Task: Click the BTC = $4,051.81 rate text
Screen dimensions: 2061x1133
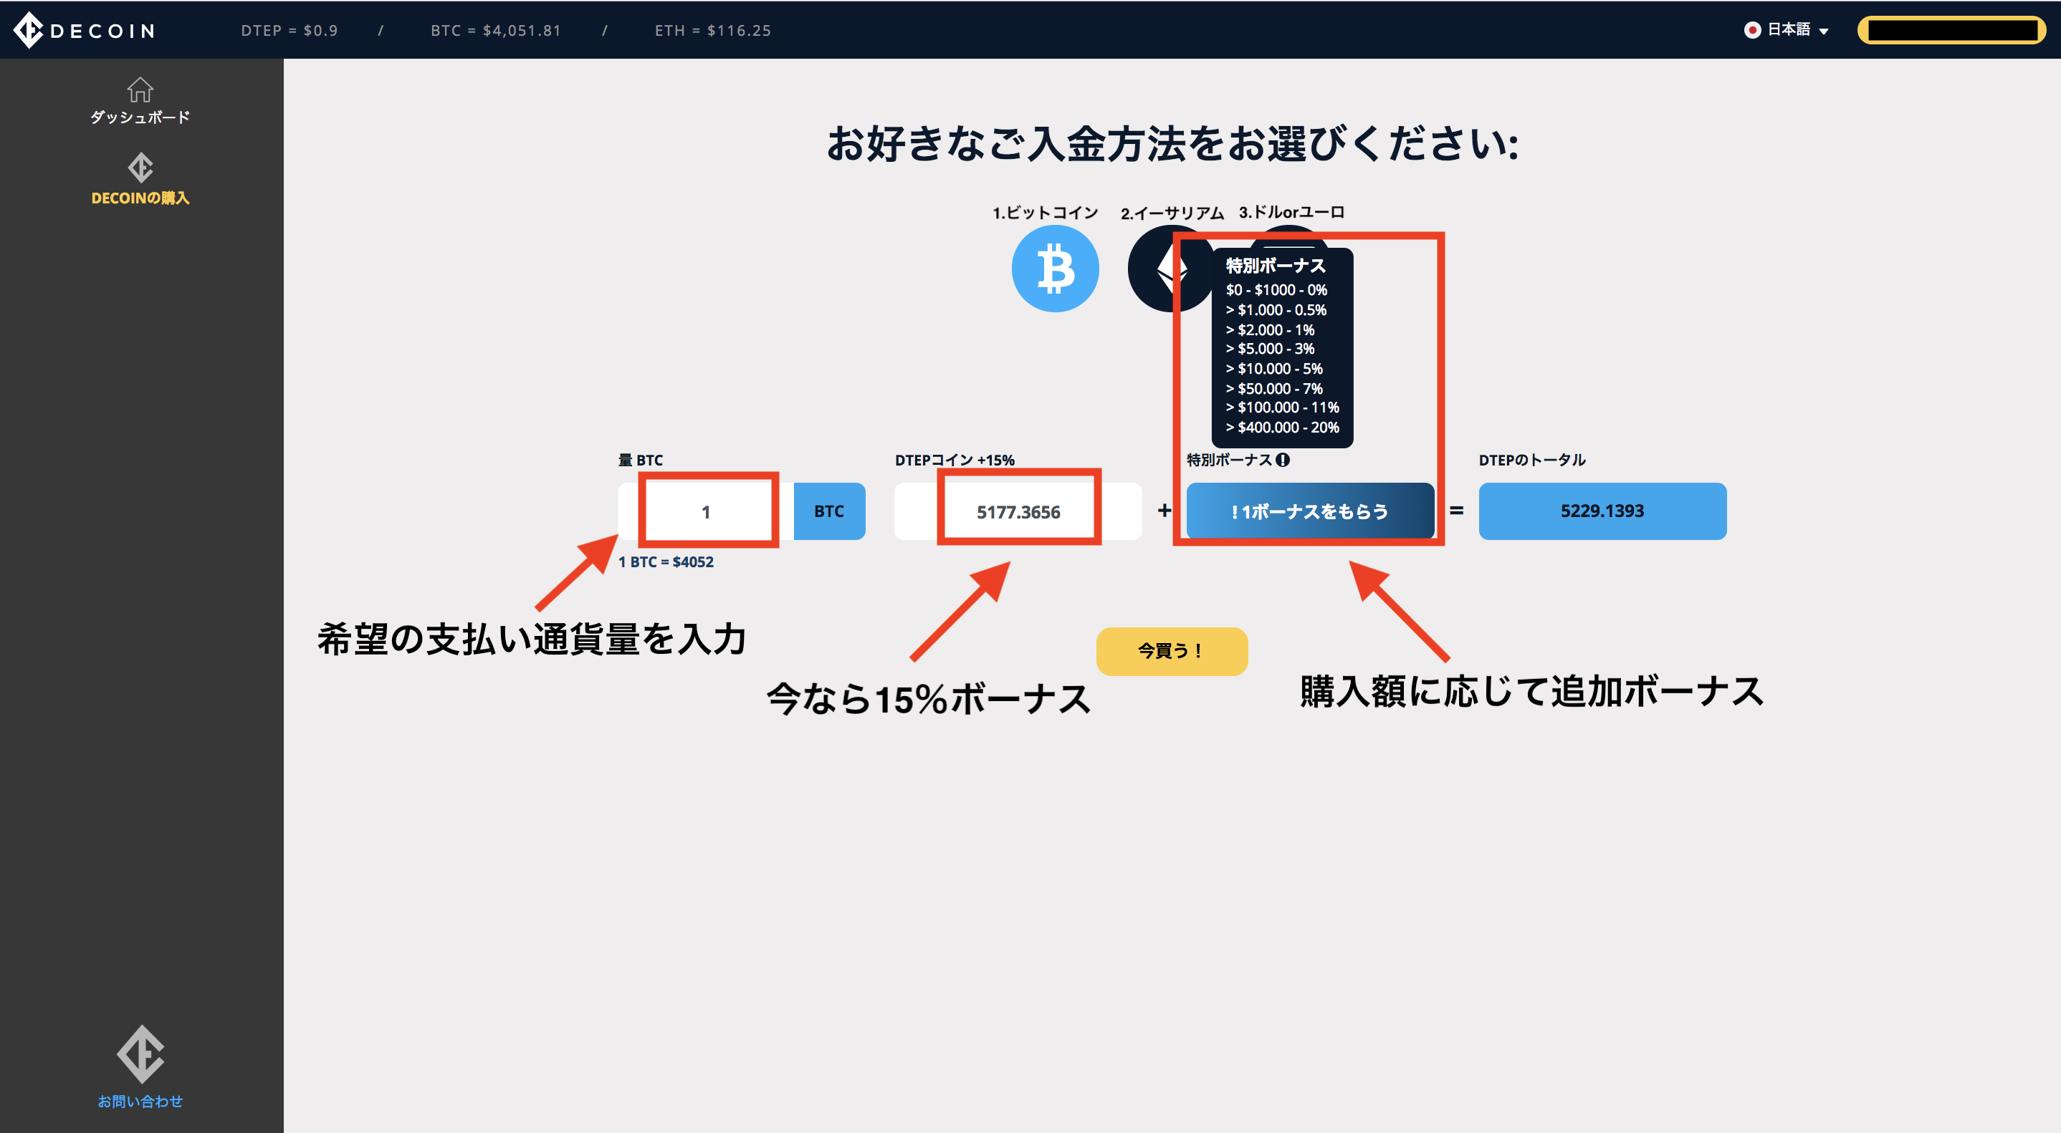Action: click(x=495, y=30)
